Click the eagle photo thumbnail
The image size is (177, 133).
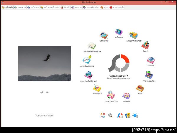(x=45, y=63)
